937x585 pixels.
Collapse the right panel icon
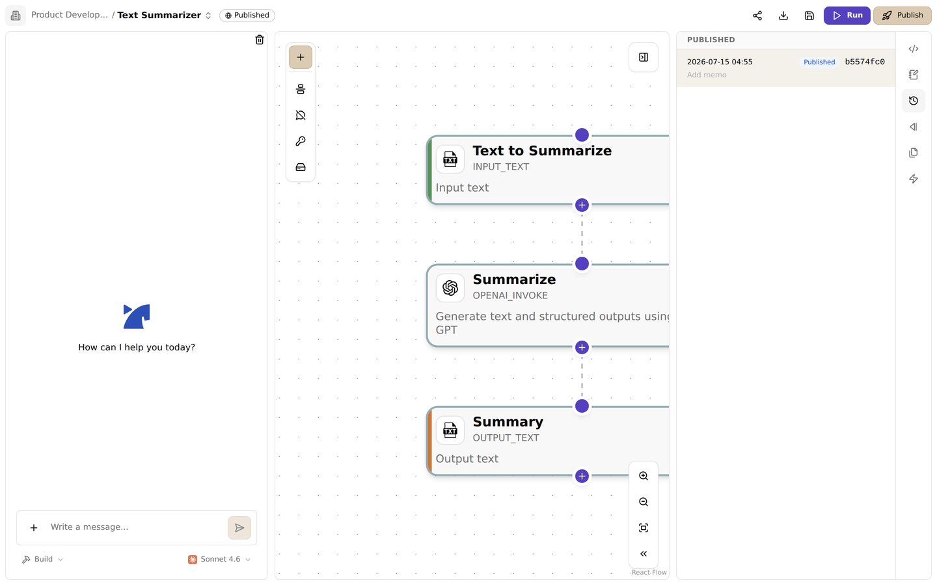(914, 127)
